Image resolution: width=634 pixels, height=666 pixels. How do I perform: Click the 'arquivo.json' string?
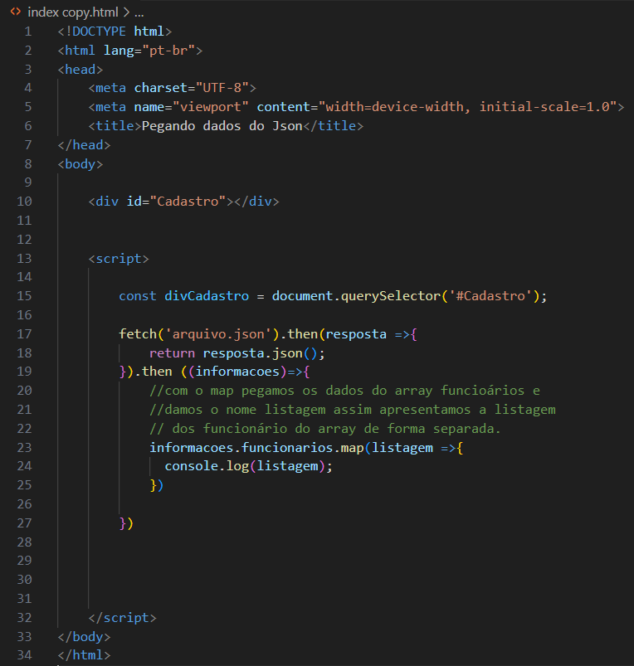pyautogui.click(x=218, y=334)
